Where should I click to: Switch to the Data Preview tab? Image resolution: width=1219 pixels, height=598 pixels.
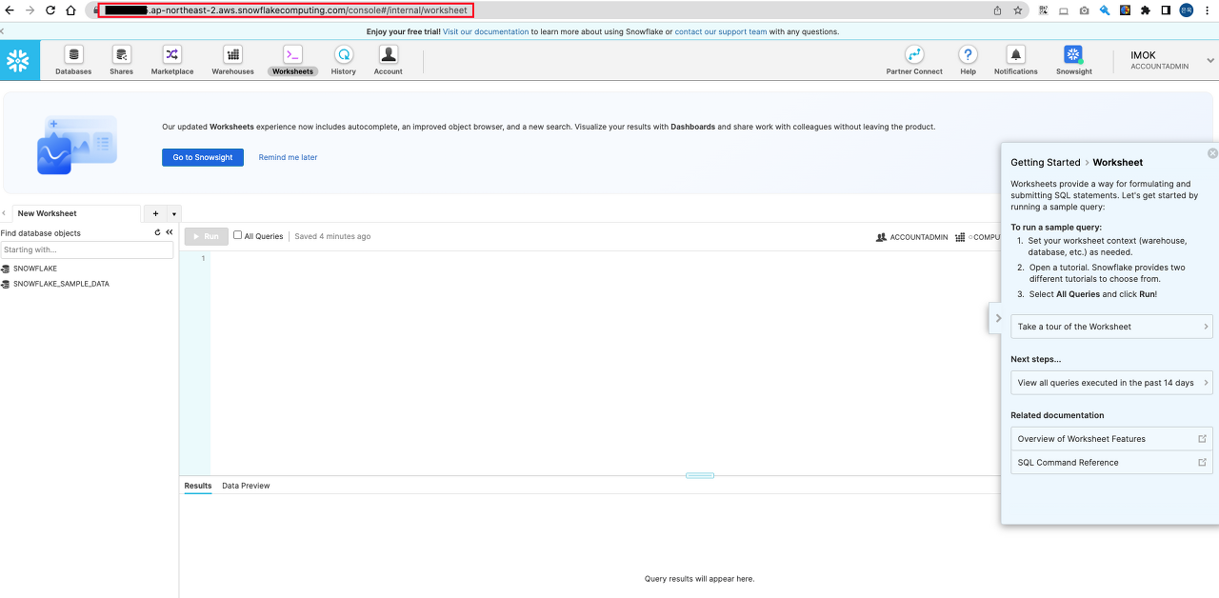[246, 486]
